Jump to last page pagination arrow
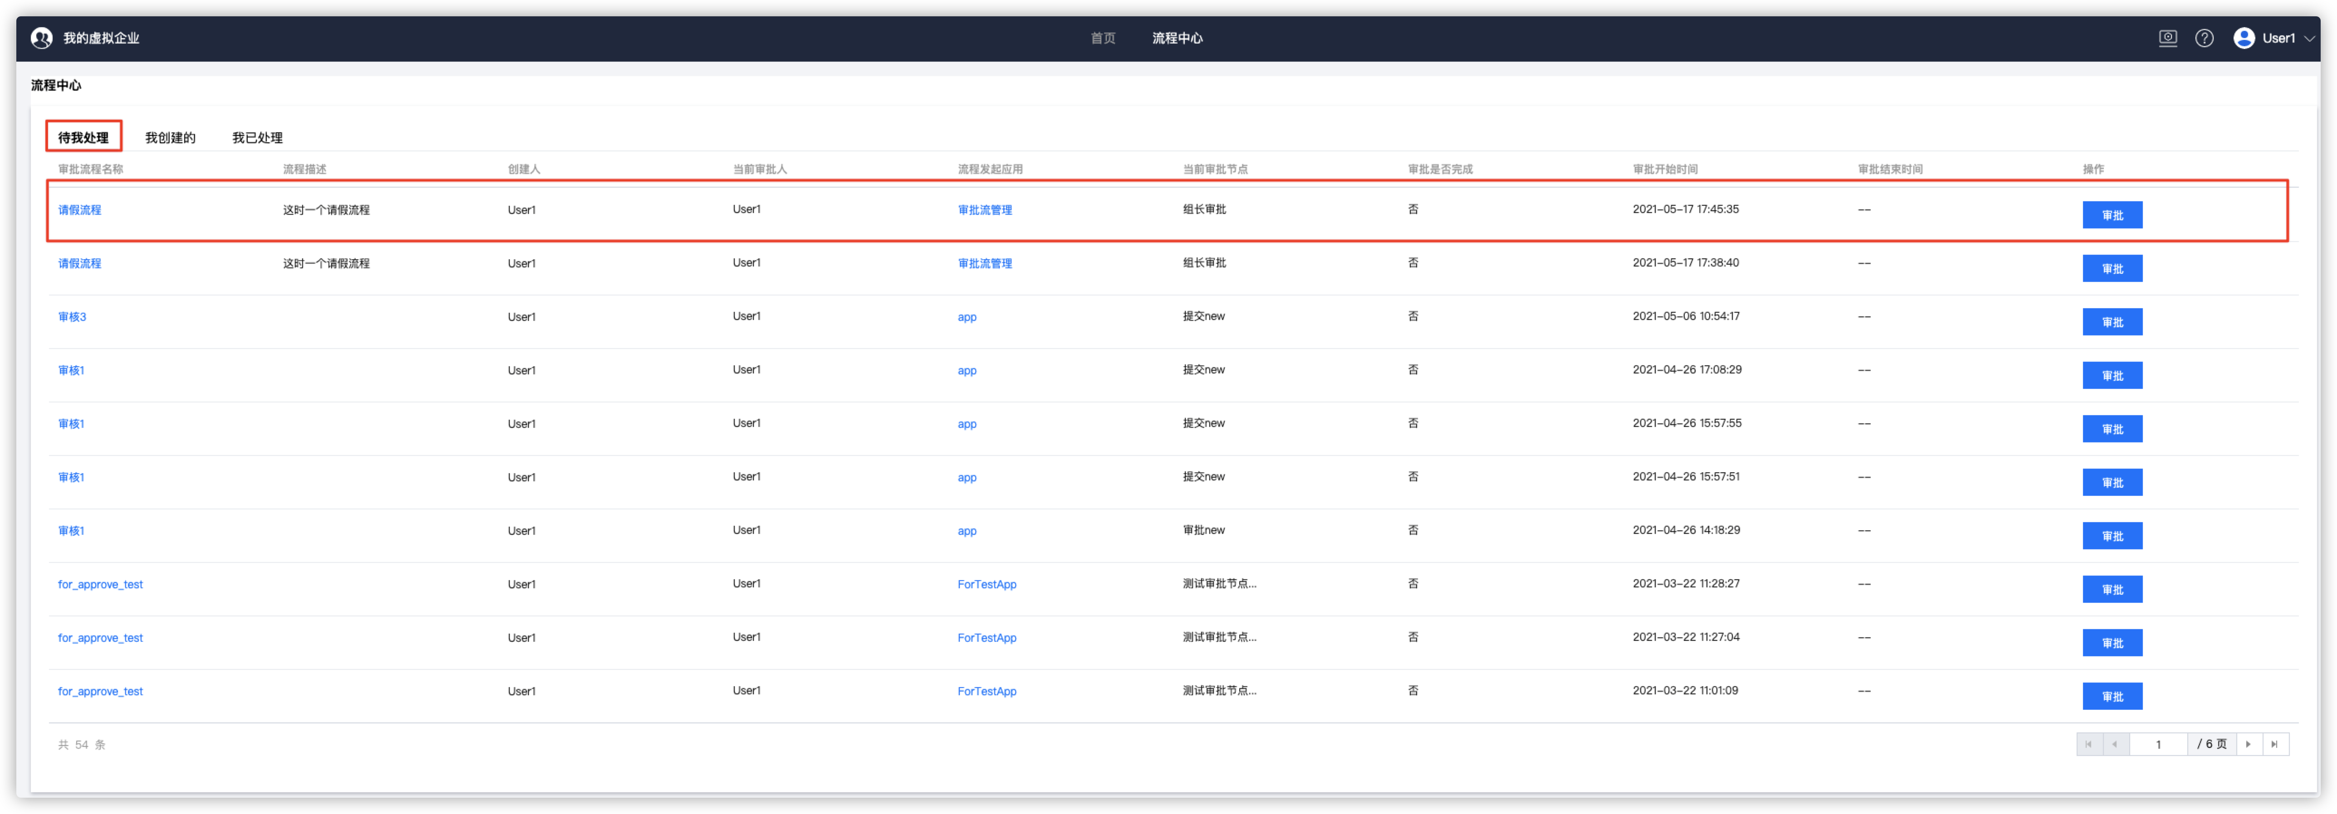This screenshot has width=2337, height=814. tap(2275, 744)
